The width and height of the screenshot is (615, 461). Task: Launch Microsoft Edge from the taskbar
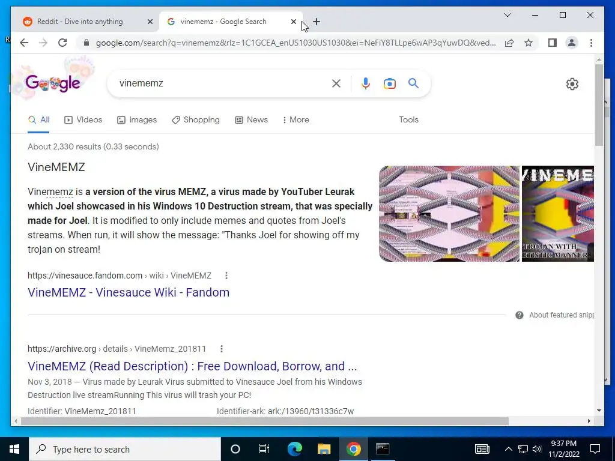tap(294, 449)
